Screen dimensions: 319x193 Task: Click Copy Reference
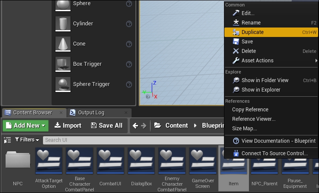pyautogui.click(x=271, y=110)
